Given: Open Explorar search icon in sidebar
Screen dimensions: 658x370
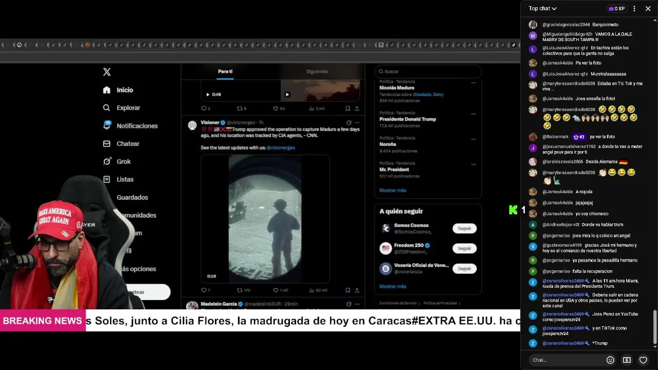Looking at the screenshot, I should point(106,108).
